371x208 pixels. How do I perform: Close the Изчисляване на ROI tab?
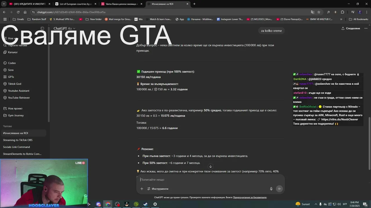187,4
